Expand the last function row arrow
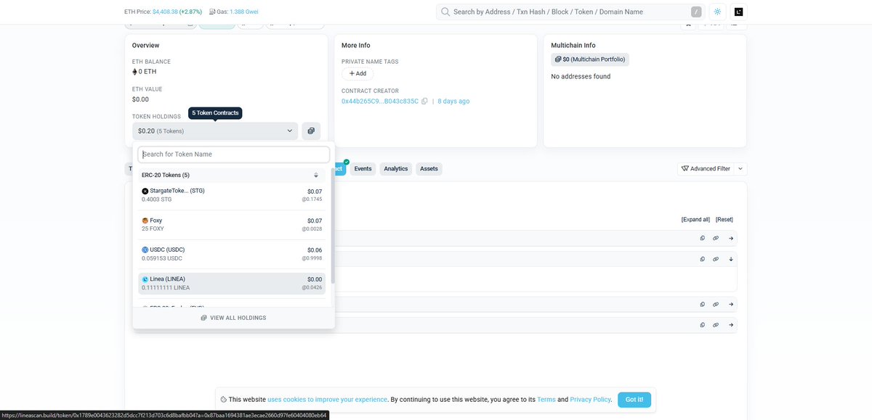 tap(731, 325)
